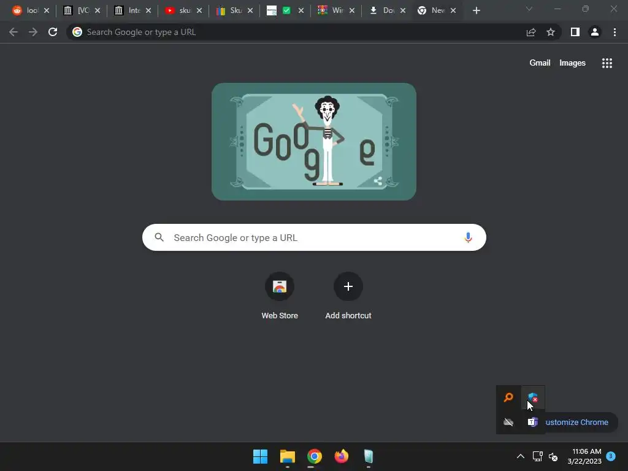628x471 pixels.
Task: Open Microsoft Teams tray icon
Action: [x=533, y=422]
